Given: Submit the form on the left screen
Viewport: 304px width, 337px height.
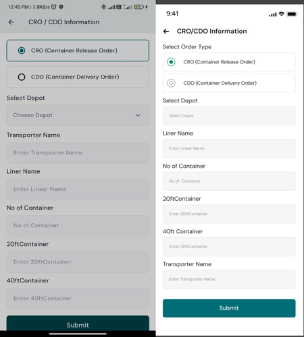Looking at the screenshot, I should point(78,323).
